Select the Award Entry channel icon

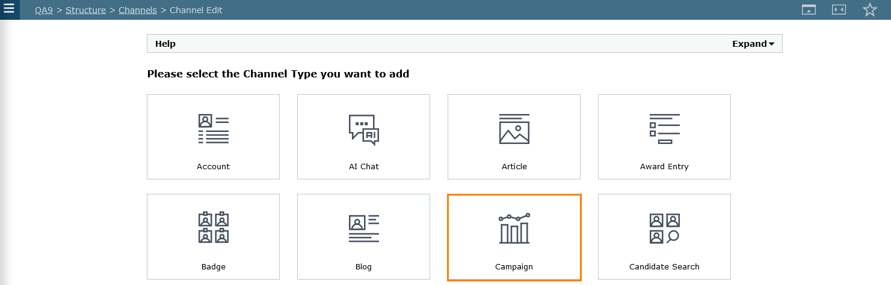click(664, 129)
